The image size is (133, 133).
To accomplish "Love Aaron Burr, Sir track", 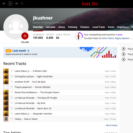I will pyautogui.click(x=12, y=108).
